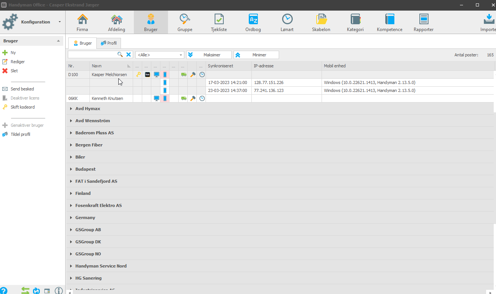Focus the user search field
The image size is (496, 294).
(x=92, y=55)
